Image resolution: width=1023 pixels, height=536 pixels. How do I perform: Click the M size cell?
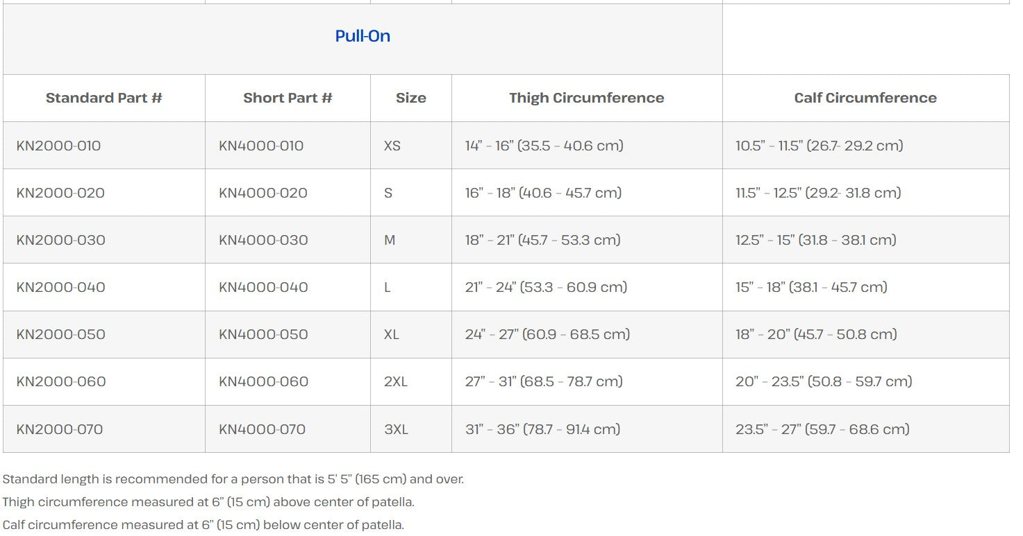pyautogui.click(x=390, y=240)
